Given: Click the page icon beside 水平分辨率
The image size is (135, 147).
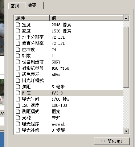Looking at the screenshot, I should [18, 37].
